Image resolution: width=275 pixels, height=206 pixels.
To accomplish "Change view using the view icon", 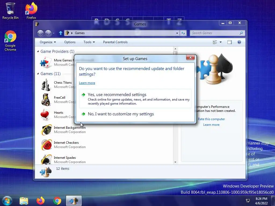I will (215, 42).
